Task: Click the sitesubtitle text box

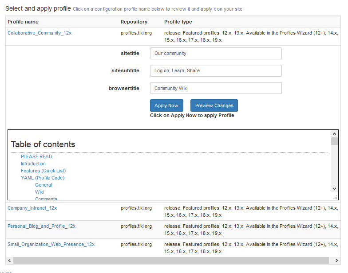Action: point(216,70)
